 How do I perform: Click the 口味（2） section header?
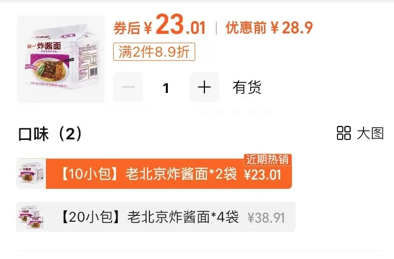coord(50,134)
